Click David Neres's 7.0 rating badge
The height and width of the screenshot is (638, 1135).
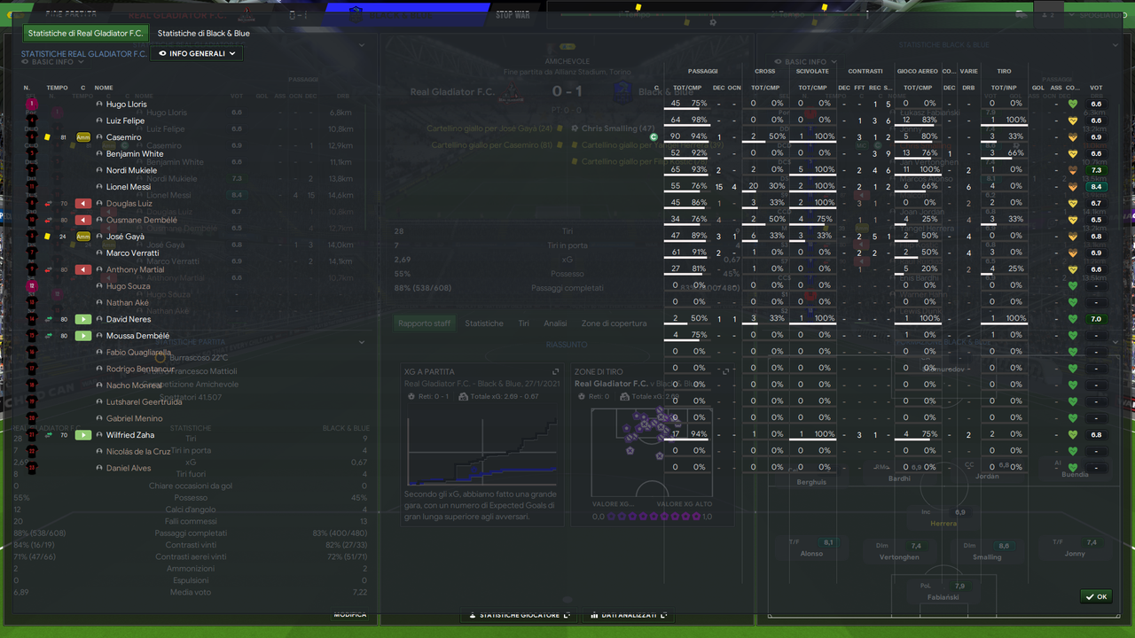pos(1096,319)
